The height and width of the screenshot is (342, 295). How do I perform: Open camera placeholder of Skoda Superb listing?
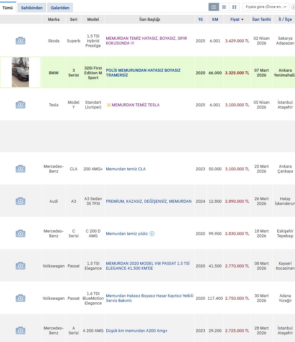(20, 41)
